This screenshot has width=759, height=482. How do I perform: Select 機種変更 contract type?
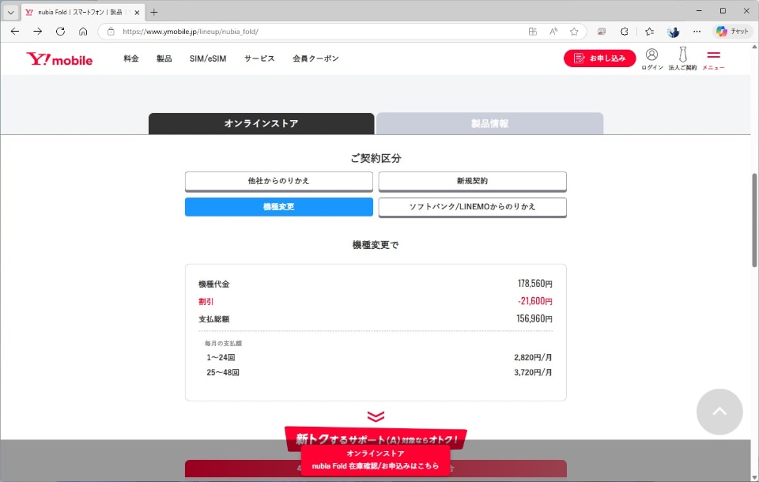pos(279,207)
